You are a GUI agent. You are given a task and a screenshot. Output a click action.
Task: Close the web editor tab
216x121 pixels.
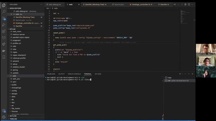79,4
